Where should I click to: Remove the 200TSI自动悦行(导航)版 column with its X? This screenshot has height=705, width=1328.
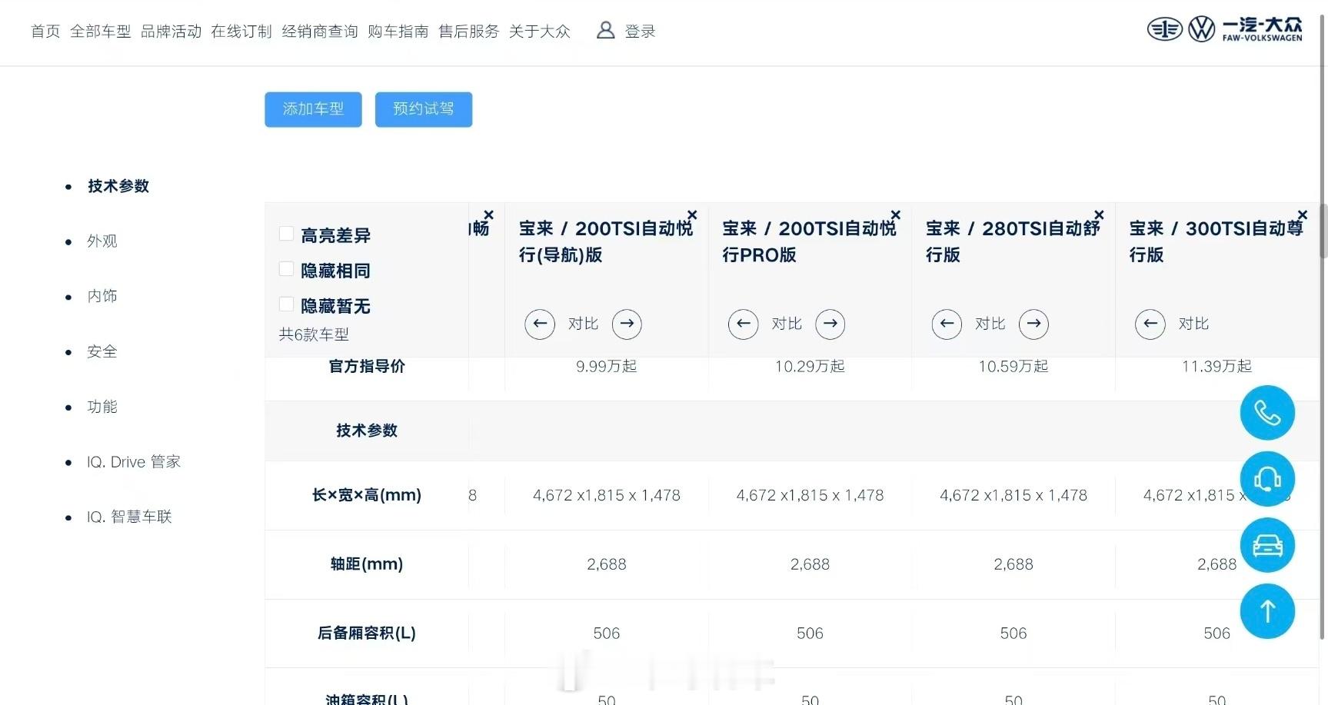692,214
